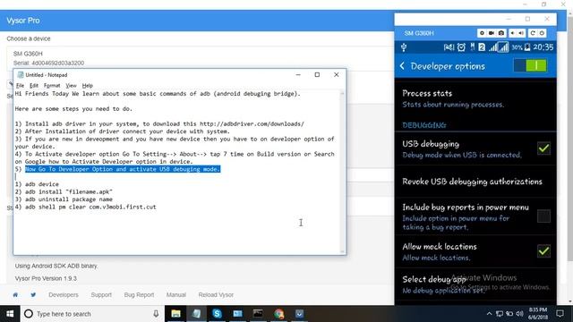Open Support link in Vysor footer
This screenshot has width=573, height=322.
[101, 294]
